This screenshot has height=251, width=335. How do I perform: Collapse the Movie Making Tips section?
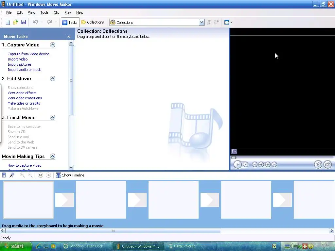click(53, 156)
